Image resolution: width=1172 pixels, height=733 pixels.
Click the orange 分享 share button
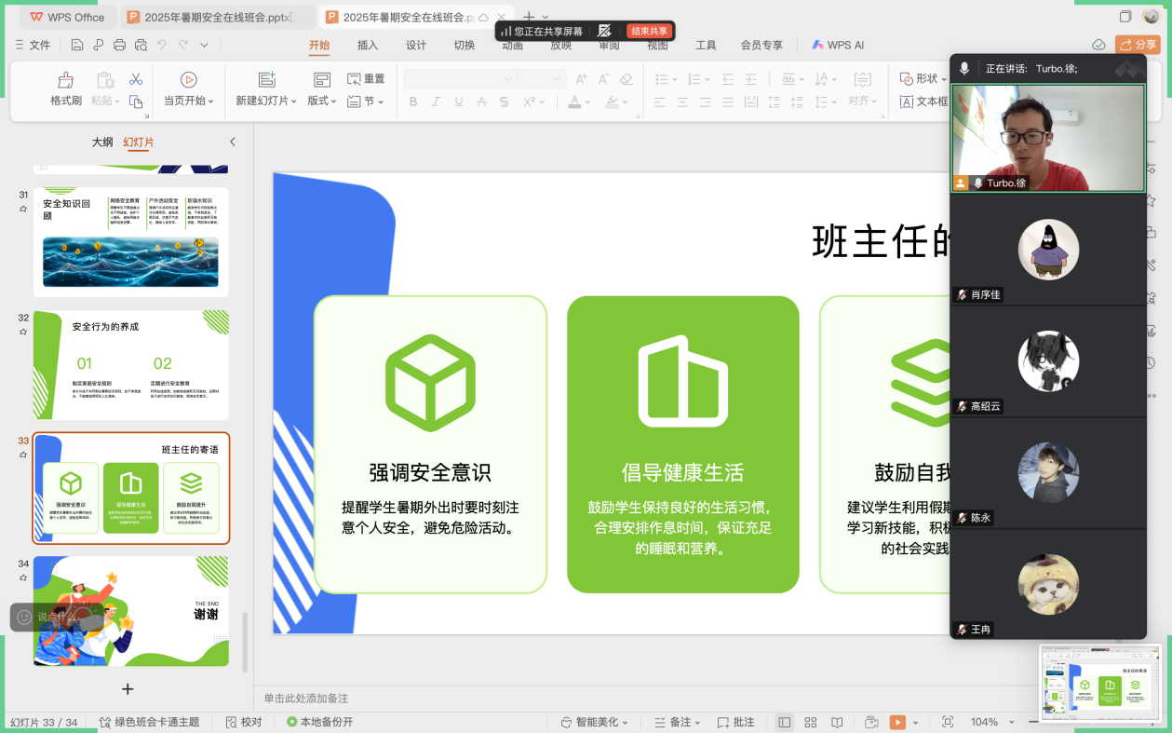(x=1138, y=45)
